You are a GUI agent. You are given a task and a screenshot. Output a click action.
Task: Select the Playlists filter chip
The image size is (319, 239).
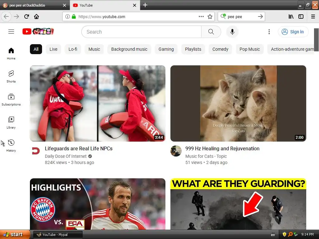193,49
